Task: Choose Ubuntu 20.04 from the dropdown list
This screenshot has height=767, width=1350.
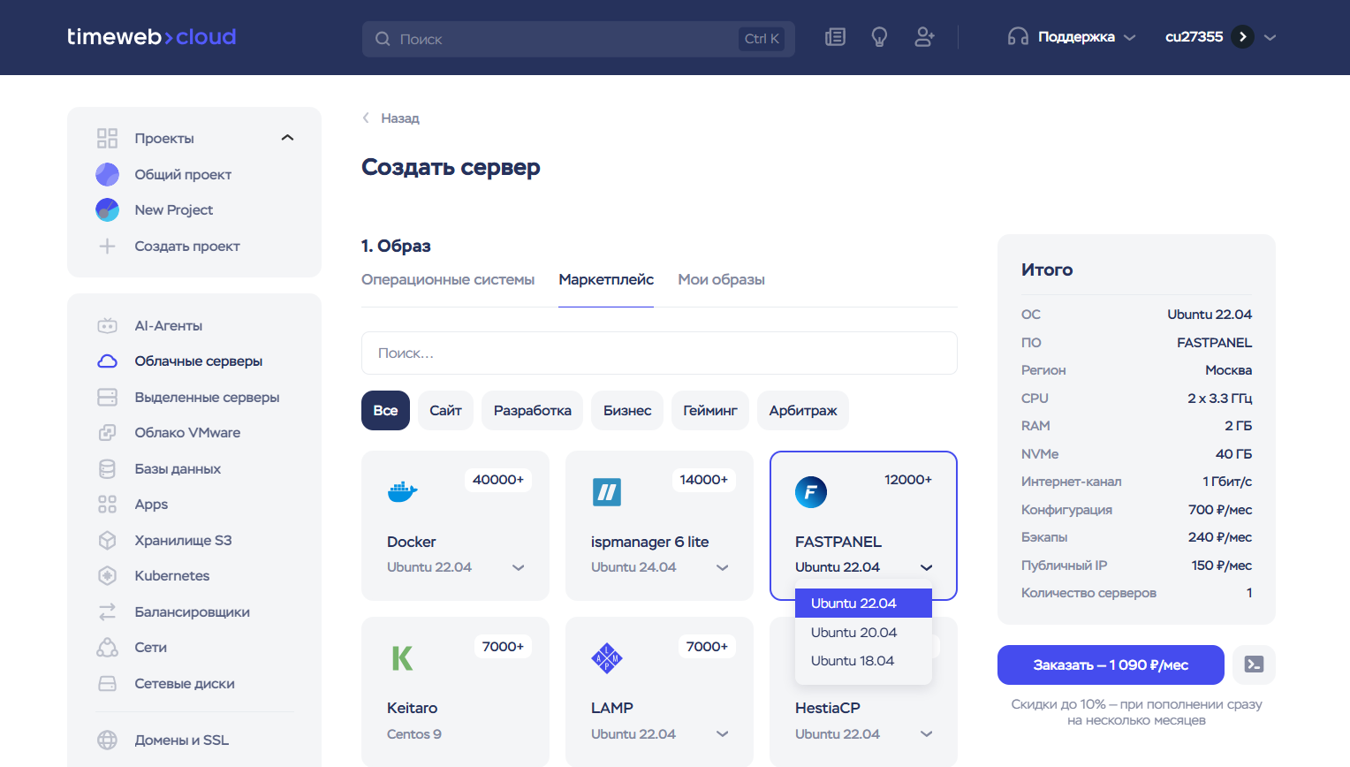Action: pos(853,633)
